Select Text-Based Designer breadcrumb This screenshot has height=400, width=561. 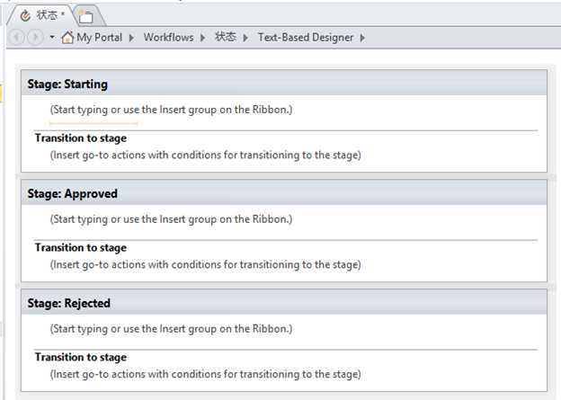[306, 37]
